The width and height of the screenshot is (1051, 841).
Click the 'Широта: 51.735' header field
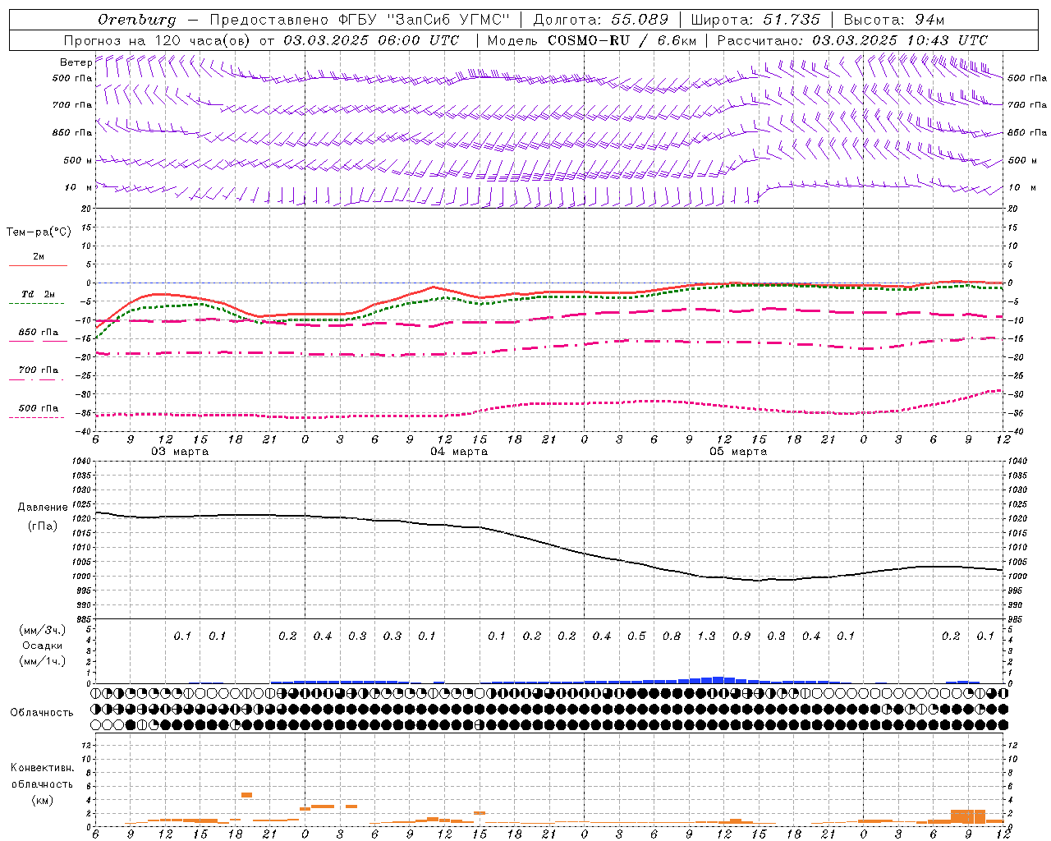(755, 20)
